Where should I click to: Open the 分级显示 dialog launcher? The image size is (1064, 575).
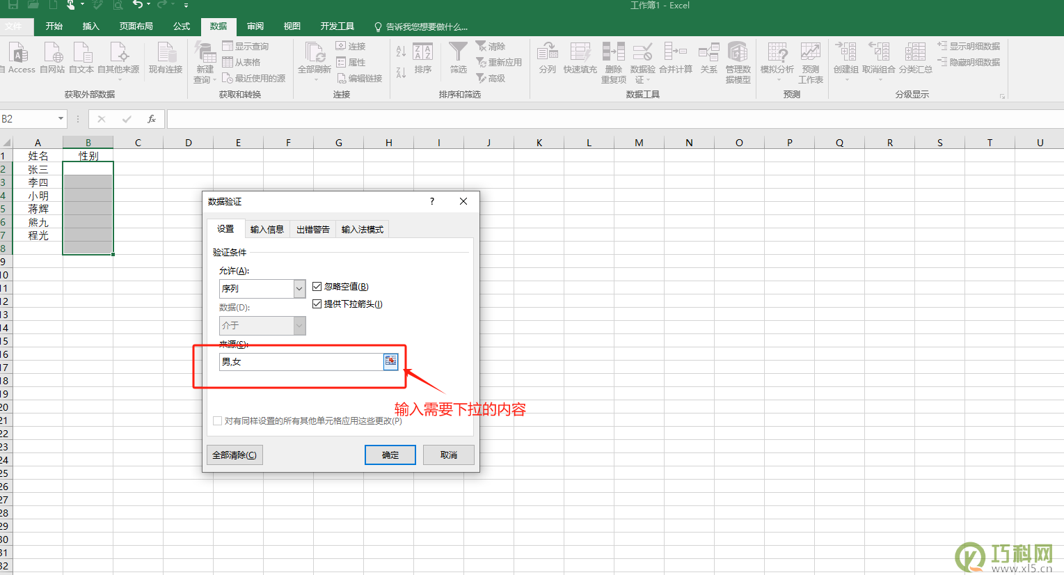[x=1003, y=96]
